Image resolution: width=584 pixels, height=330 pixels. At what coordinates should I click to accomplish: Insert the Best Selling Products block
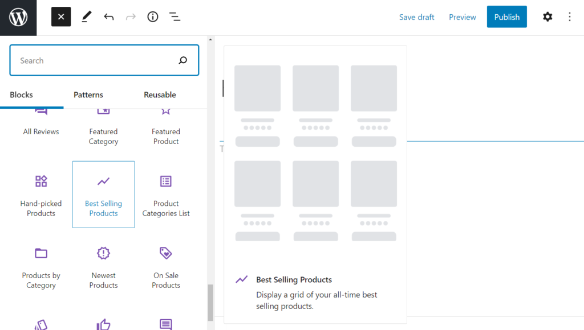103,194
